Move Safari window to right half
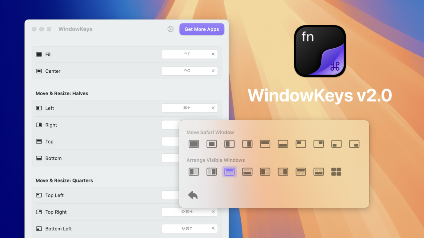The height and width of the screenshot is (238, 424). 247,144
